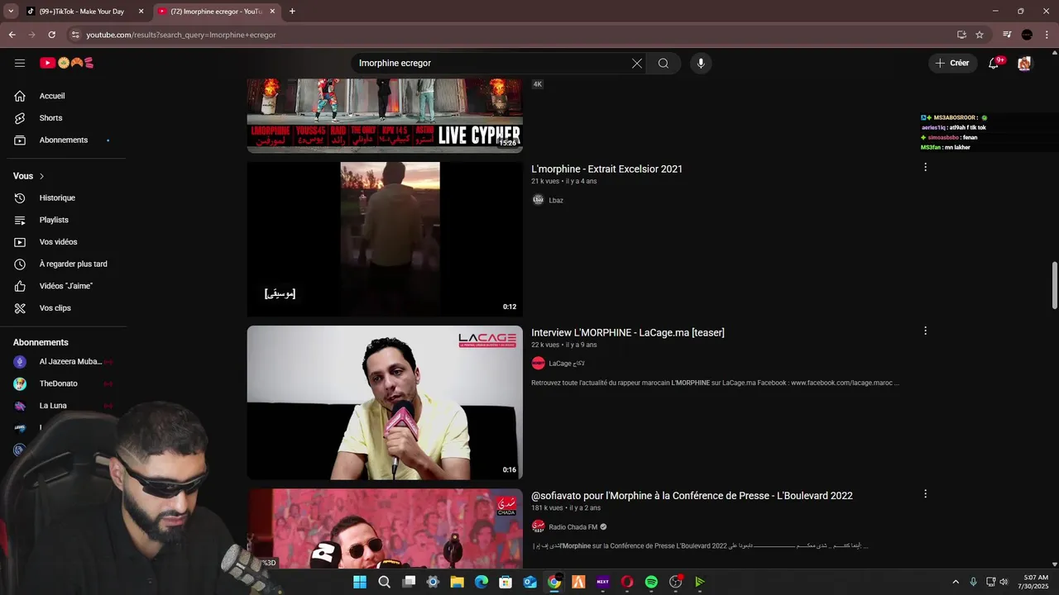Open the Boulevard 2022 conference thumbnail
Image resolution: width=1059 pixels, height=595 pixels.
(385, 529)
